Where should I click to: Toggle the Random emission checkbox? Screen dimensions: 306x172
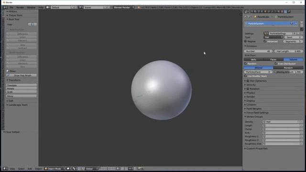pos(246,64)
